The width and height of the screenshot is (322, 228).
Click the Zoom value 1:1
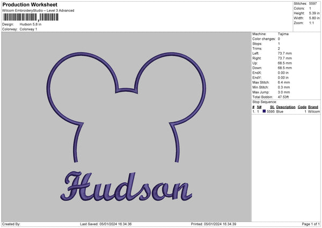point(311,23)
